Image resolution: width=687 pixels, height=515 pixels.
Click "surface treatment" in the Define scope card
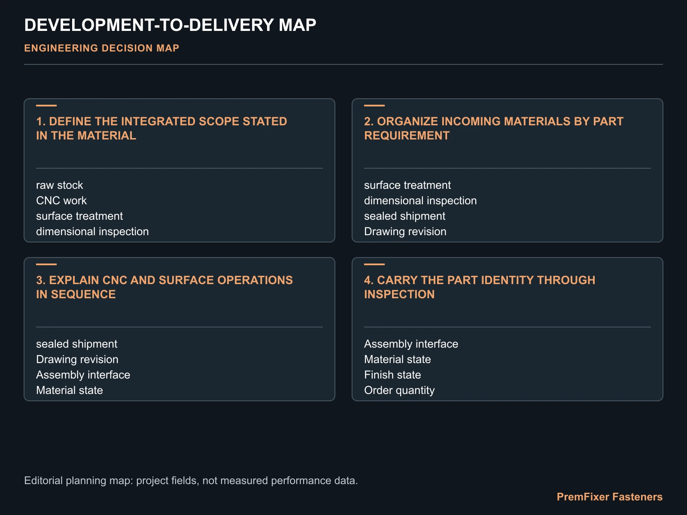point(79,216)
